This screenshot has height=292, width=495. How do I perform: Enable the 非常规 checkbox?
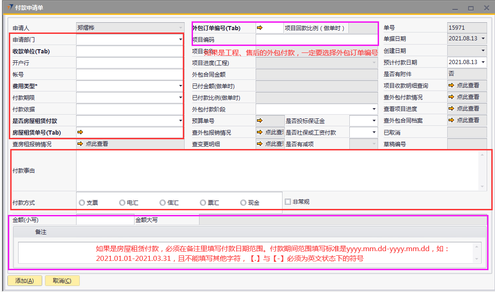(x=288, y=202)
